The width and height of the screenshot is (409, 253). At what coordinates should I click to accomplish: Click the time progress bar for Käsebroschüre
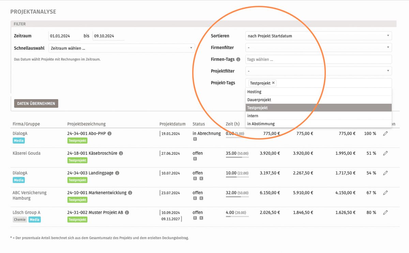coord(237,158)
